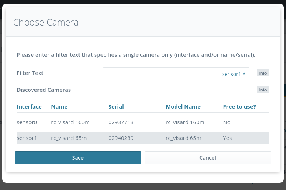
Task: Select rc_visard 160m in Name column
Action: point(70,122)
